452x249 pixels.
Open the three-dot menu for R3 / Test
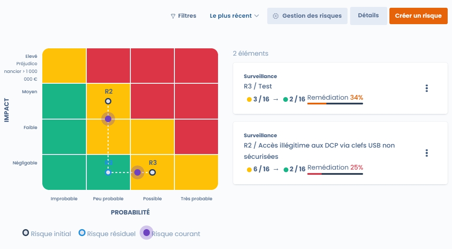pos(427,88)
